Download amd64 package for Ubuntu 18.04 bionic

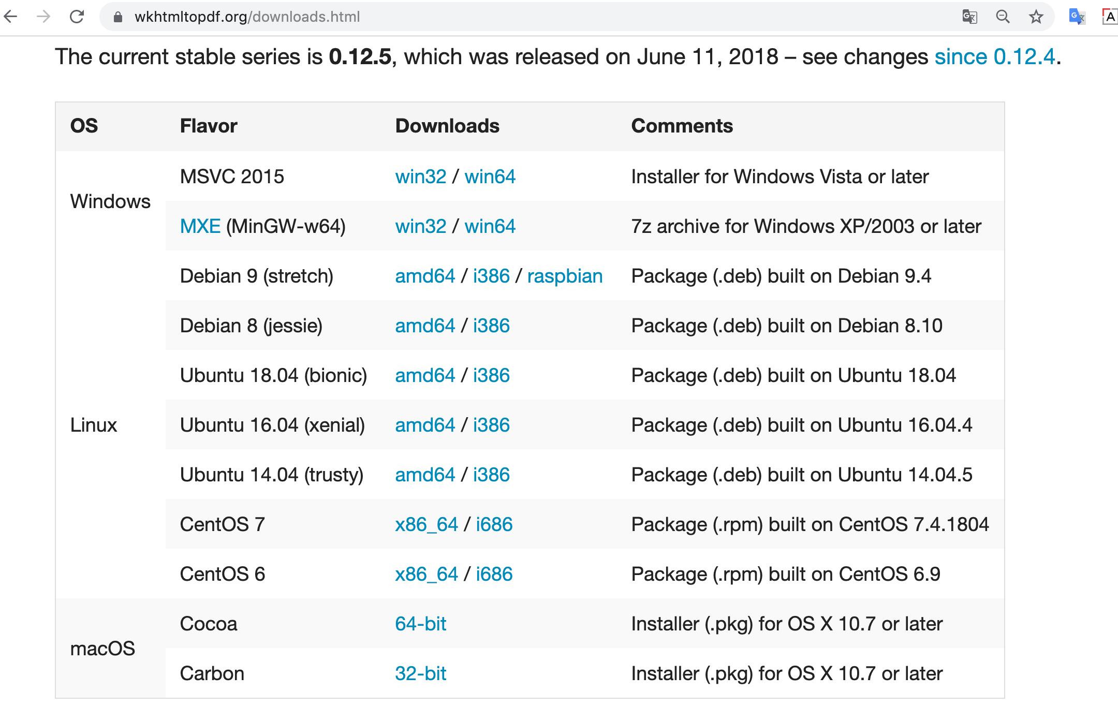(x=425, y=376)
